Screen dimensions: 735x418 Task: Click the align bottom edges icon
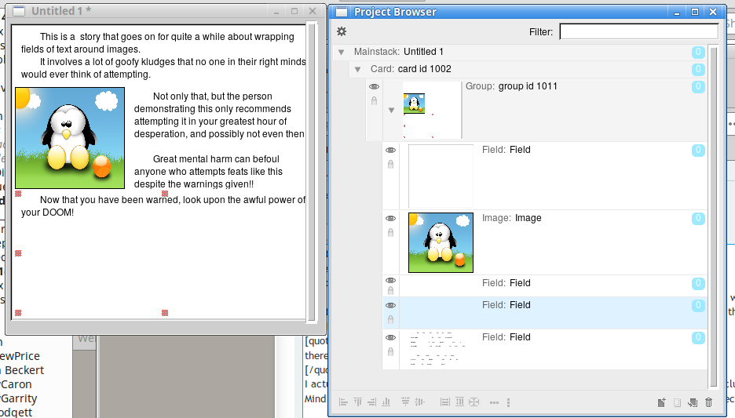coord(386,402)
